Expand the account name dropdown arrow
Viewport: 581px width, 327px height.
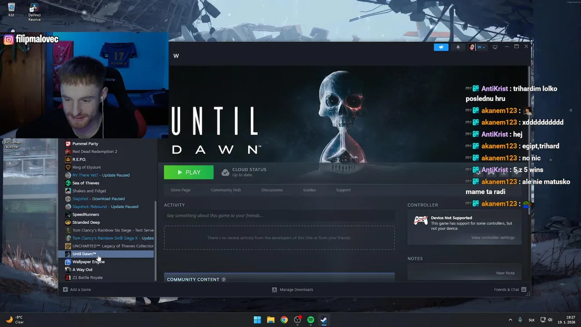point(484,47)
